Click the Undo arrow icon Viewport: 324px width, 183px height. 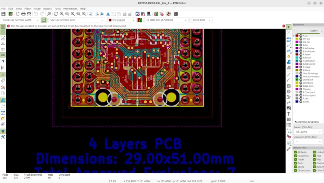point(36,14)
